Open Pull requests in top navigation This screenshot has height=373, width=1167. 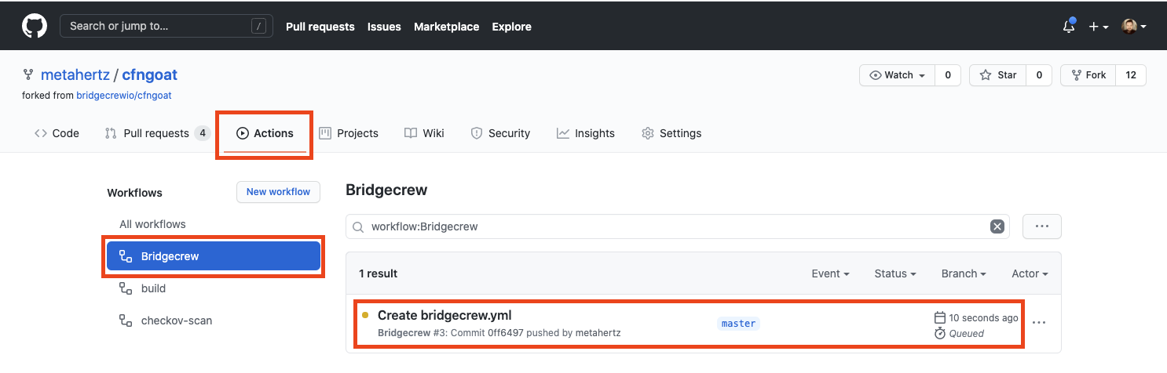pos(320,27)
